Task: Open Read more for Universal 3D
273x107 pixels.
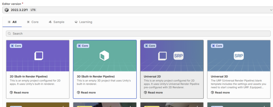Action: coord(220,92)
